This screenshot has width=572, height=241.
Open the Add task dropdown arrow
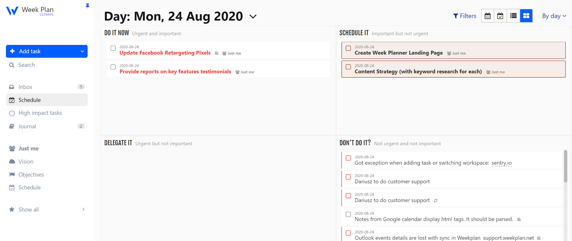click(82, 51)
